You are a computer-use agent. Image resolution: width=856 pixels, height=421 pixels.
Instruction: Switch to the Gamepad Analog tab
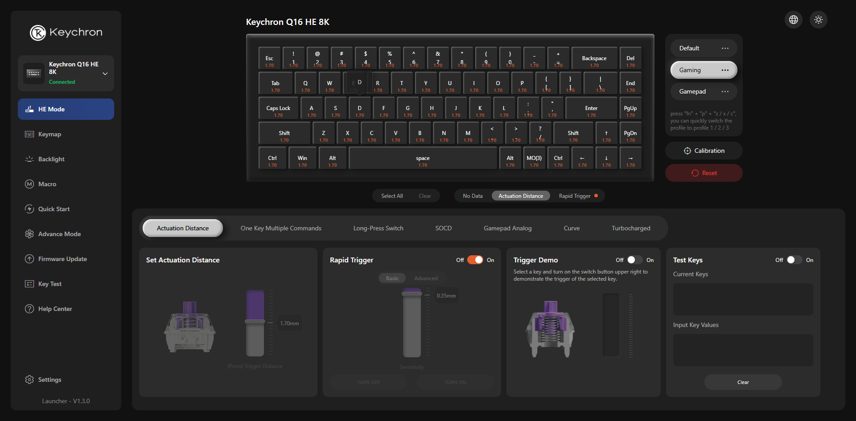click(507, 228)
